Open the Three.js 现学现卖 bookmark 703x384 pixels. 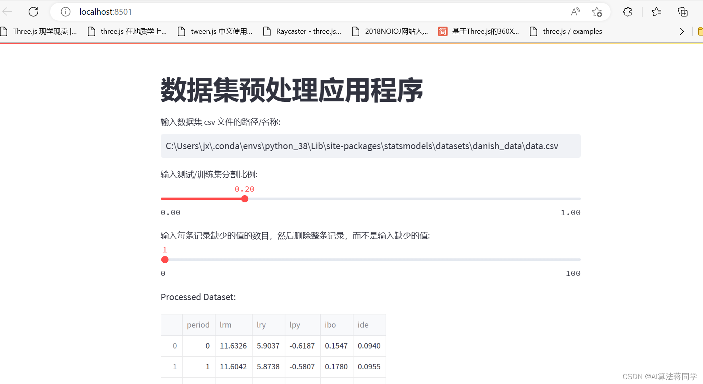[x=39, y=31]
